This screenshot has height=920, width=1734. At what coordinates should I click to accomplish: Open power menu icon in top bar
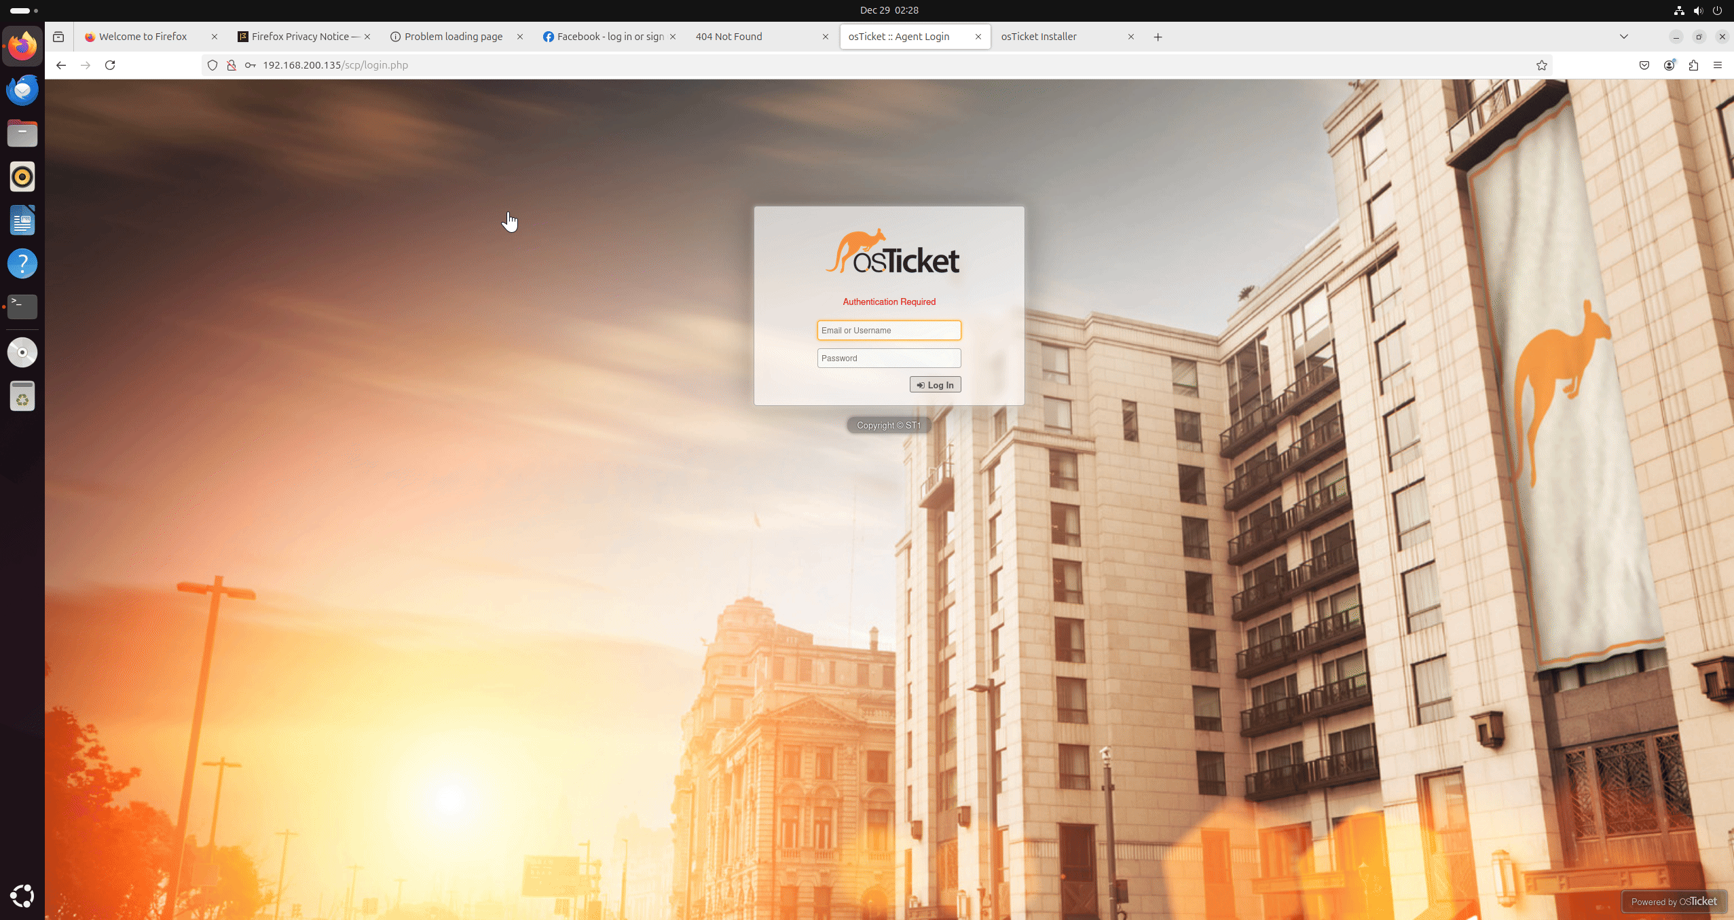tap(1717, 10)
